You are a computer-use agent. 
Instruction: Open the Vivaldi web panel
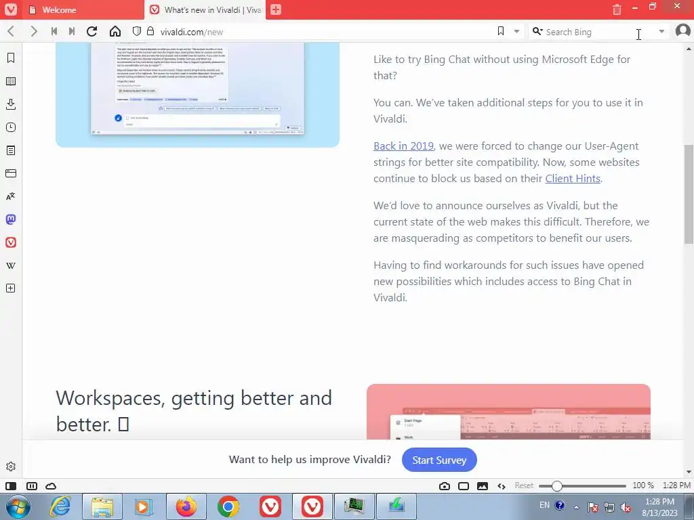tap(11, 242)
